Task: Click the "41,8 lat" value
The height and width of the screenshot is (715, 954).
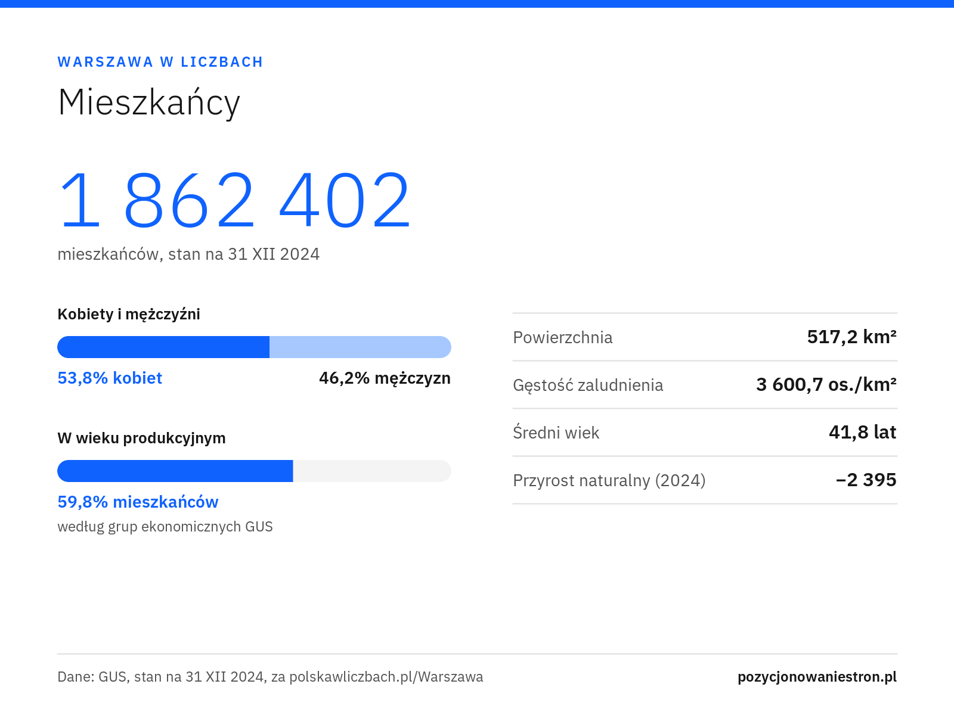Action: (x=863, y=432)
